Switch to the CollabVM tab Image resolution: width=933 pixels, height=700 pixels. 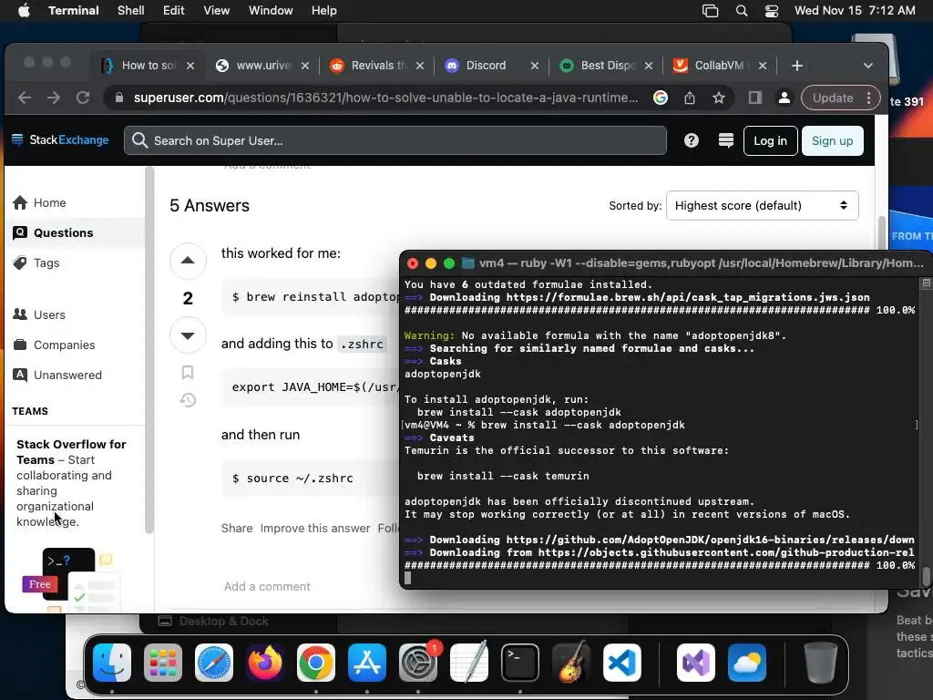(x=718, y=66)
